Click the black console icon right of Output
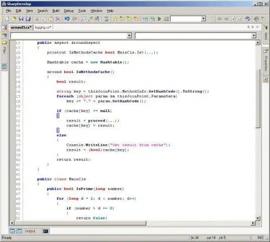 [x=46, y=231]
